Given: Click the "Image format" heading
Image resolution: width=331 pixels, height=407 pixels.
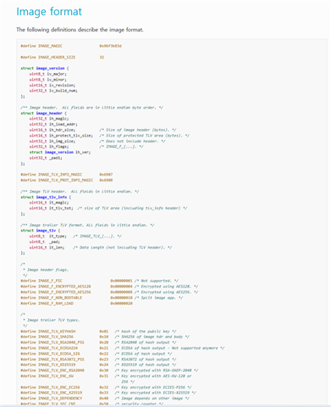Looking at the screenshot, I should [49, 12].
